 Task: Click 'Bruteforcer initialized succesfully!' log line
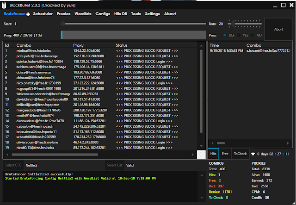pos(39,174)
